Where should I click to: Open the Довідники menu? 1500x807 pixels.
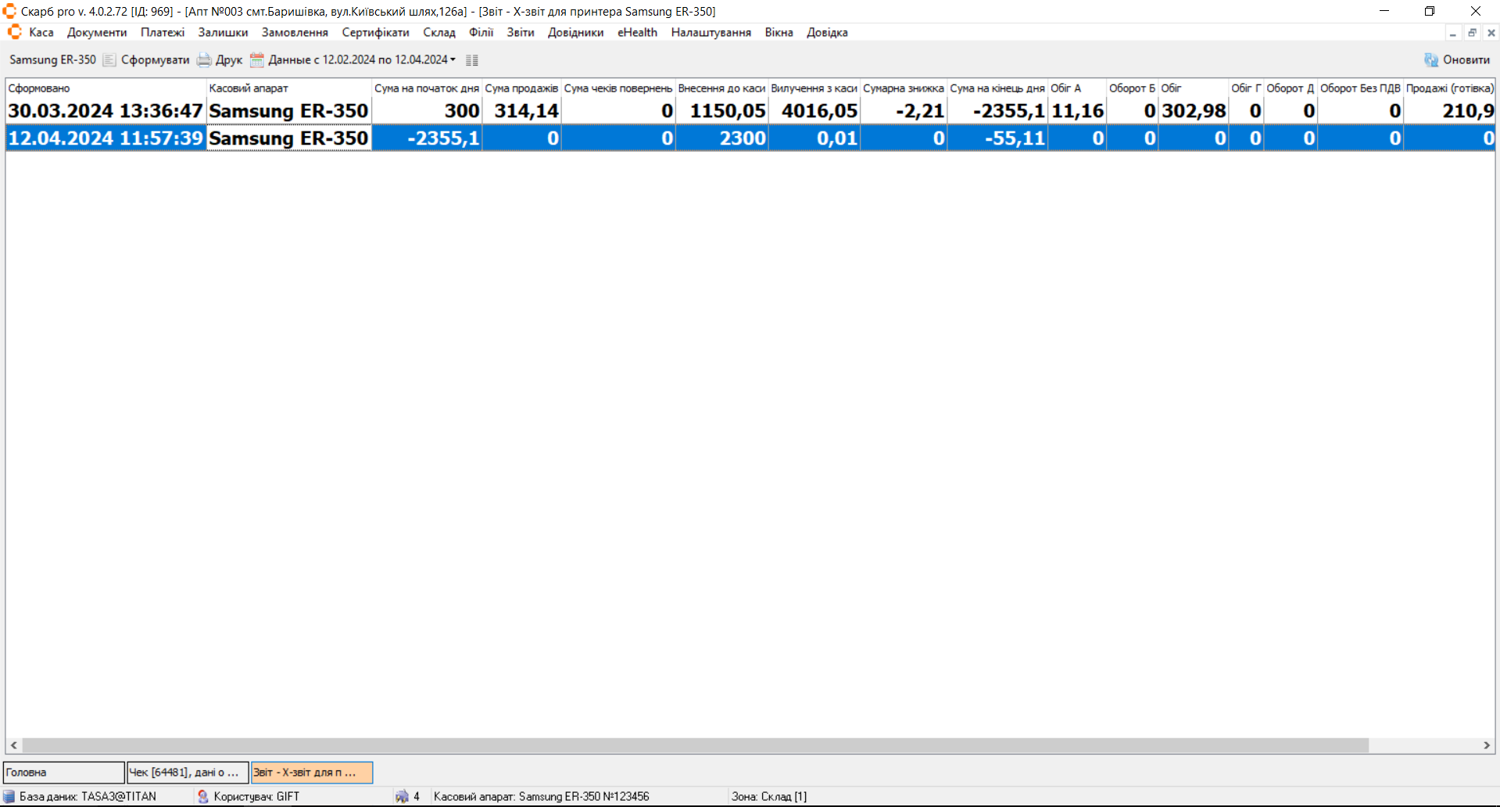coord(575,32)
